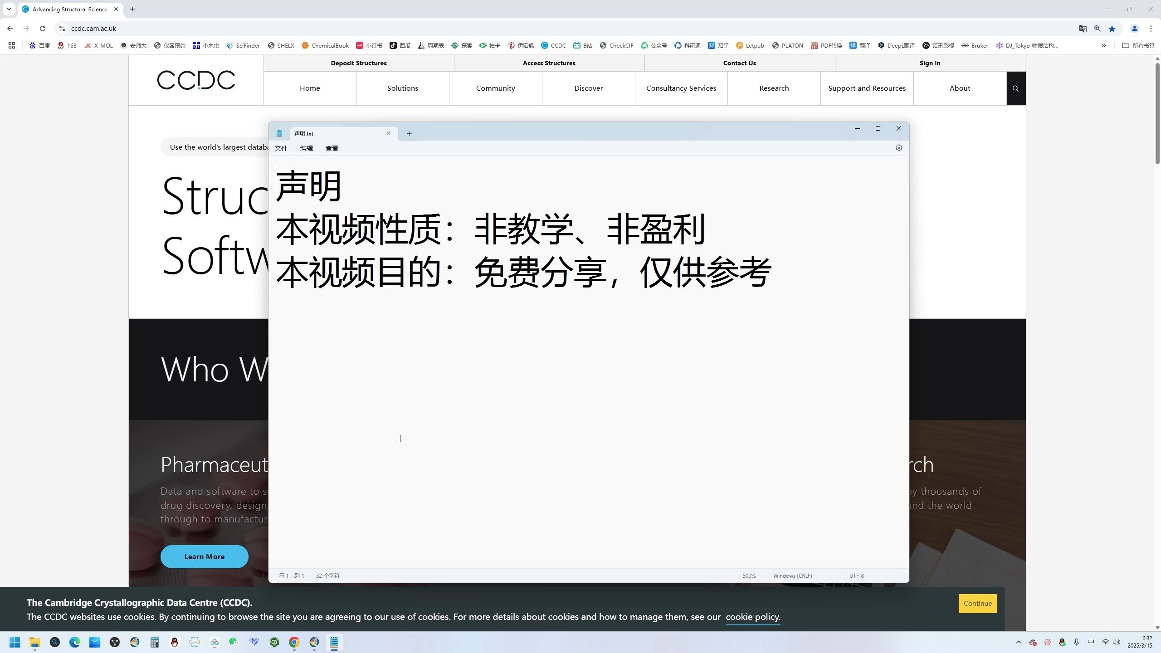
Task: Open the 百度 bookmark
Action: (x=39, y=45)
